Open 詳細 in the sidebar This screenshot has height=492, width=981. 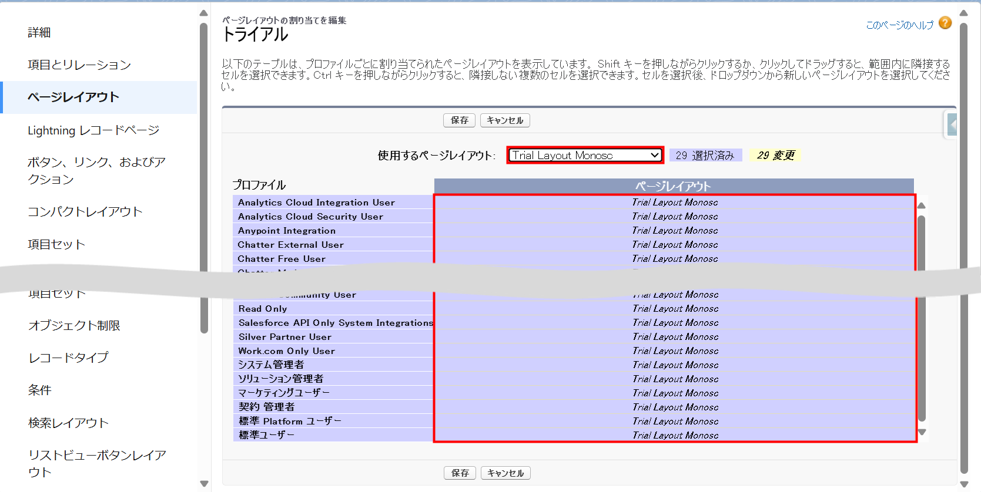click(39, 33)
